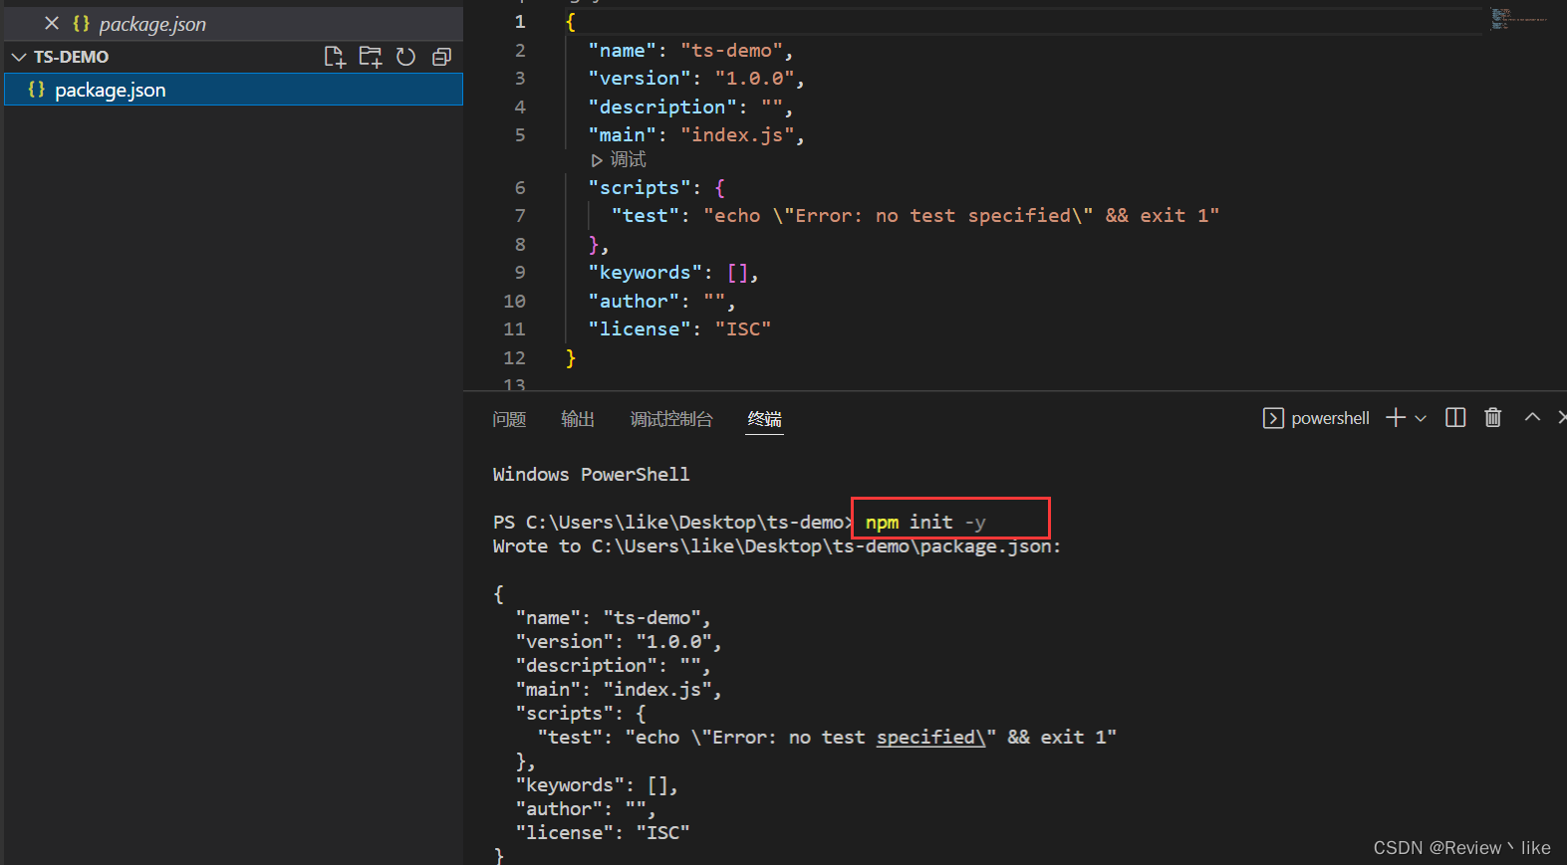This screenshot has width=1567, height=865.
Task: Create a new file in TS-DEMO
Action: (x=335, y=57)
